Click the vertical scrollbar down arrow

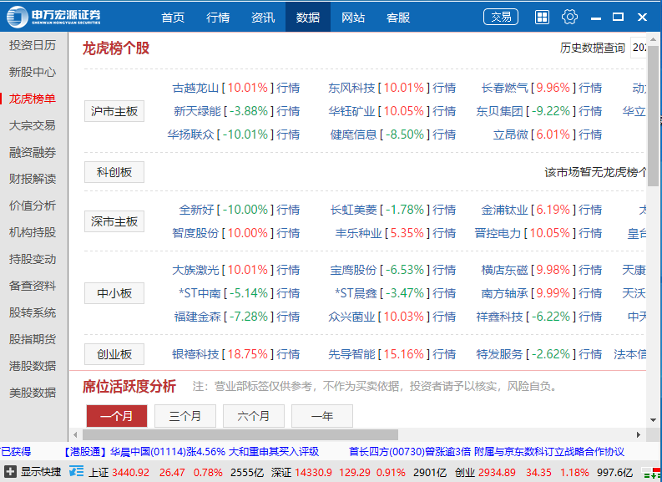(x=653, y=420)
